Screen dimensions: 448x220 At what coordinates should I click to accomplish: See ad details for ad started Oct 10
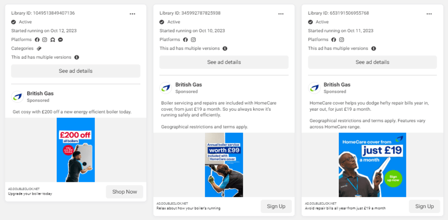coord(224,62)
